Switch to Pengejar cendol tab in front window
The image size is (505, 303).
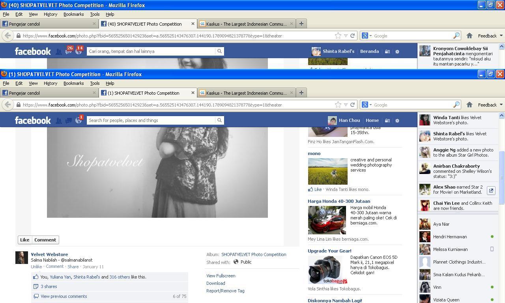coord(49,93)
